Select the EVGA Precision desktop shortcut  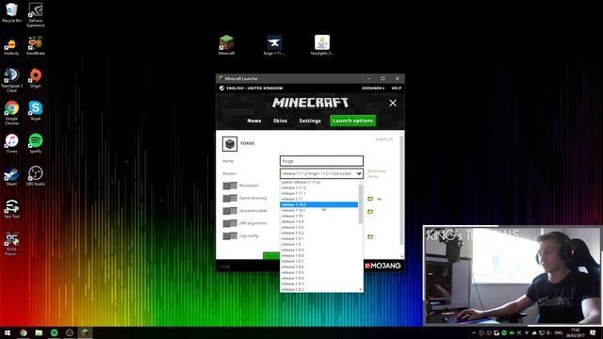[x=11, y=243]
